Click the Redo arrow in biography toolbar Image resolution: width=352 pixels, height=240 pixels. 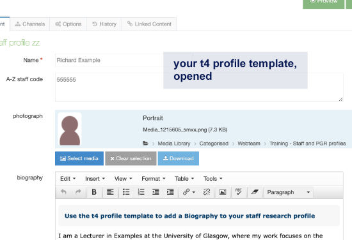point(78,192)
